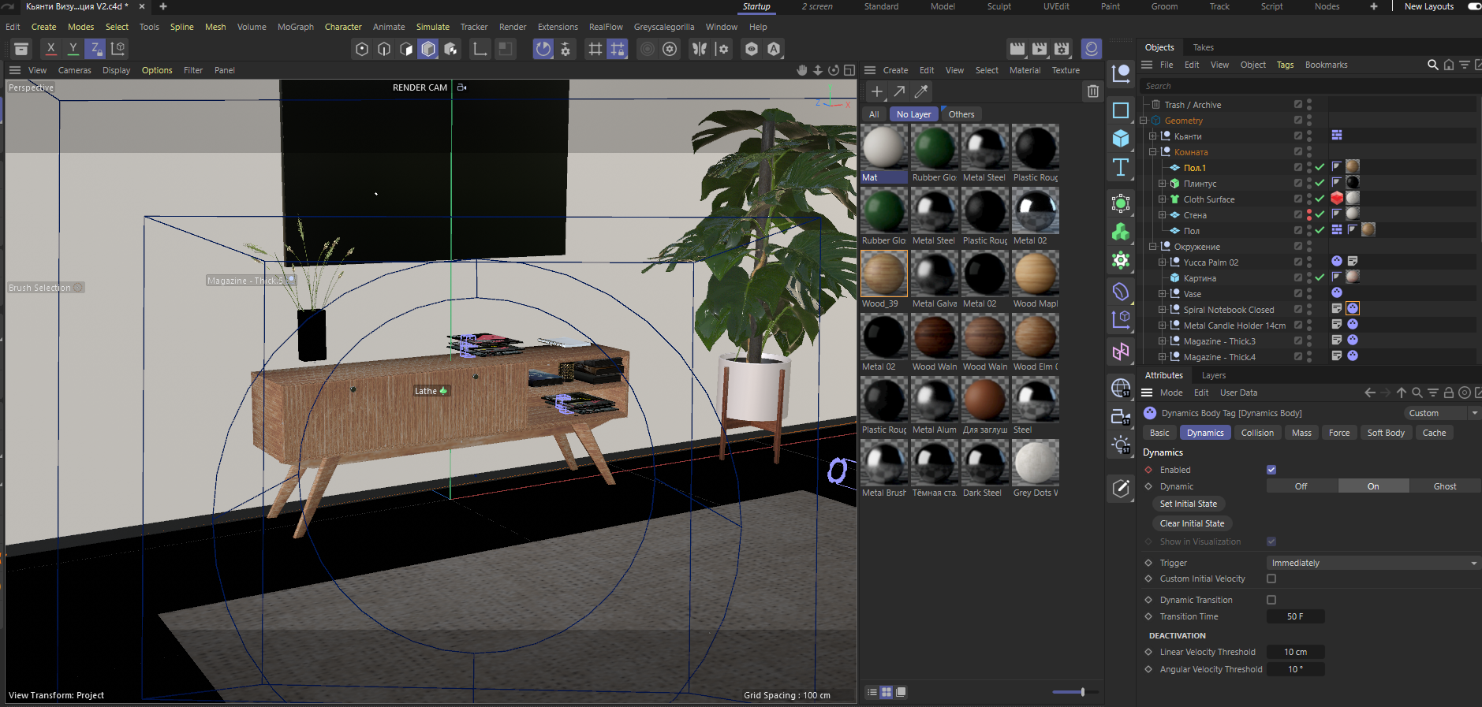Check the Dynamic Transition checkbox
The image size is (1482, 707).
point(1271,600)
